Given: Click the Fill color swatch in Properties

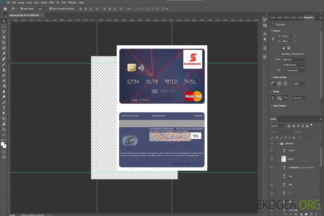Looking at the screenshot, I should (x=283, y=70).
